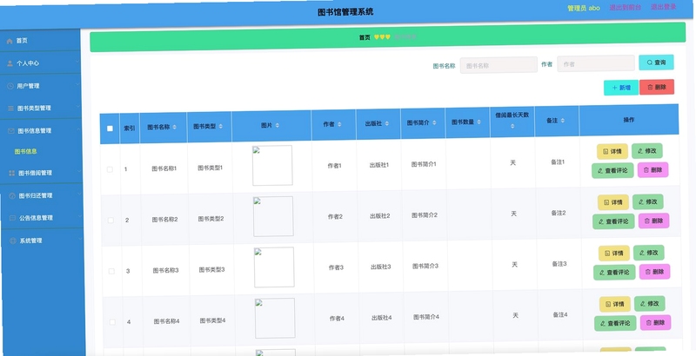Check the checkbox for row 图书名称1
This screenshot has height=356, width=696.
(x=110, y=169)
